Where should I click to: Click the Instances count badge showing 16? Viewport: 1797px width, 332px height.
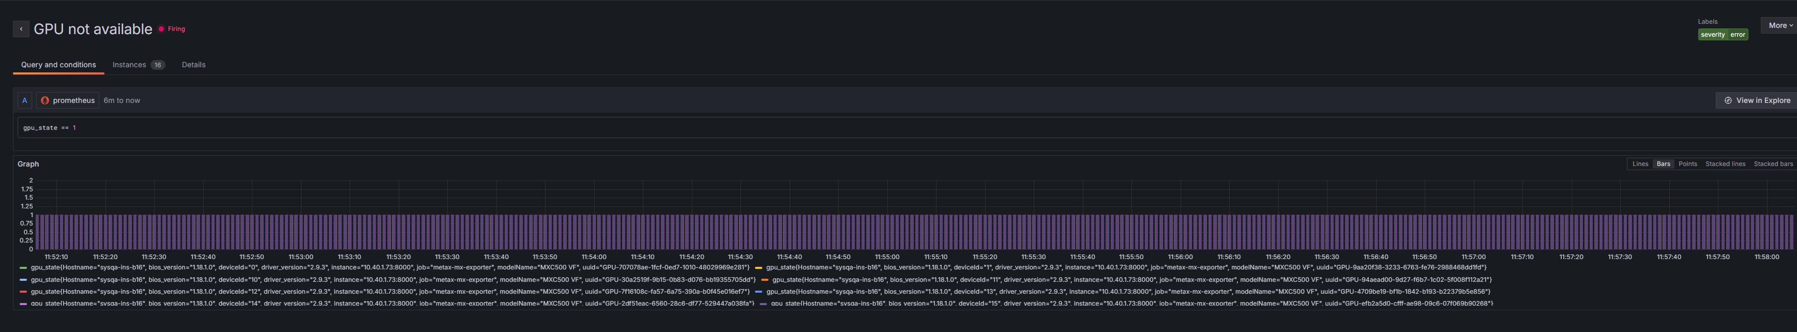(158, 65)
